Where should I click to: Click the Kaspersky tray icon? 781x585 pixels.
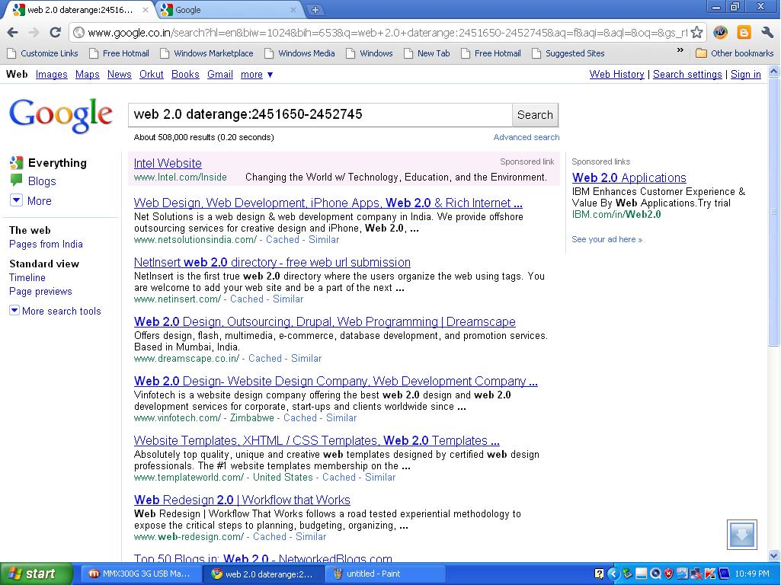[x=710, y=574]
